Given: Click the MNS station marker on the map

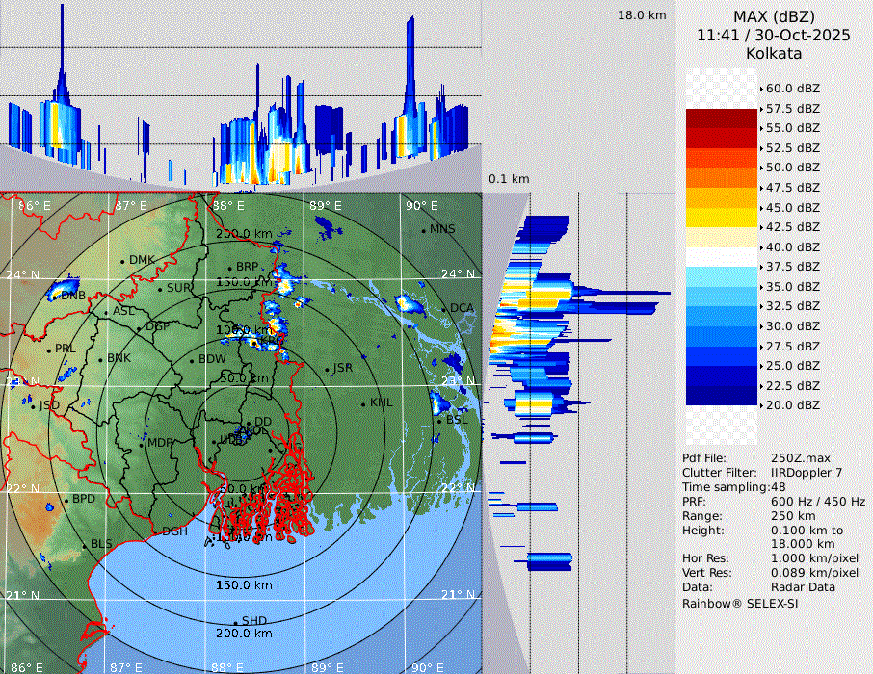Looking at the screenshot, I should [423, 229].
